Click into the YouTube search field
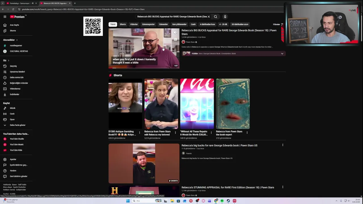 pos(172,17)
